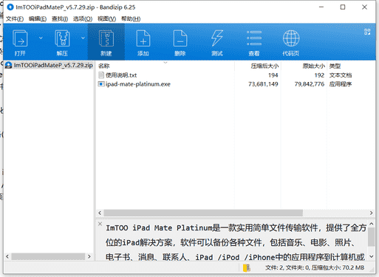The width and height of the screenshot is (379, 277).
Task: Click the comment pane vertical scrollbar thumb
Action: 372,236
